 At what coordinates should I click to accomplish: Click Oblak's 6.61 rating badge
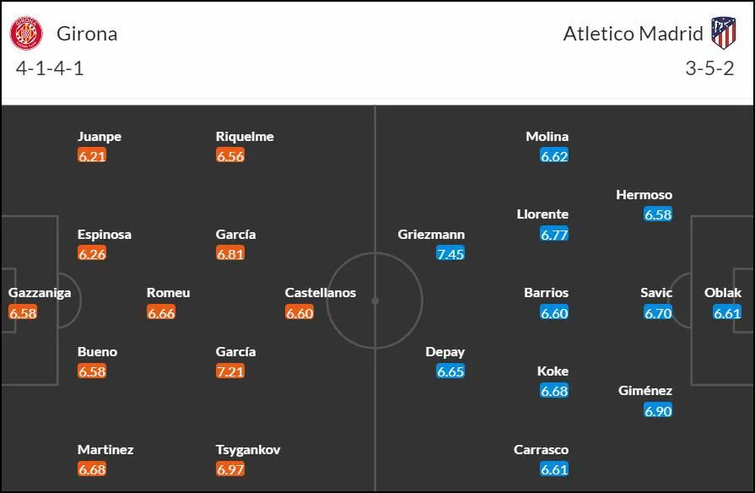[x=727, y=312]
